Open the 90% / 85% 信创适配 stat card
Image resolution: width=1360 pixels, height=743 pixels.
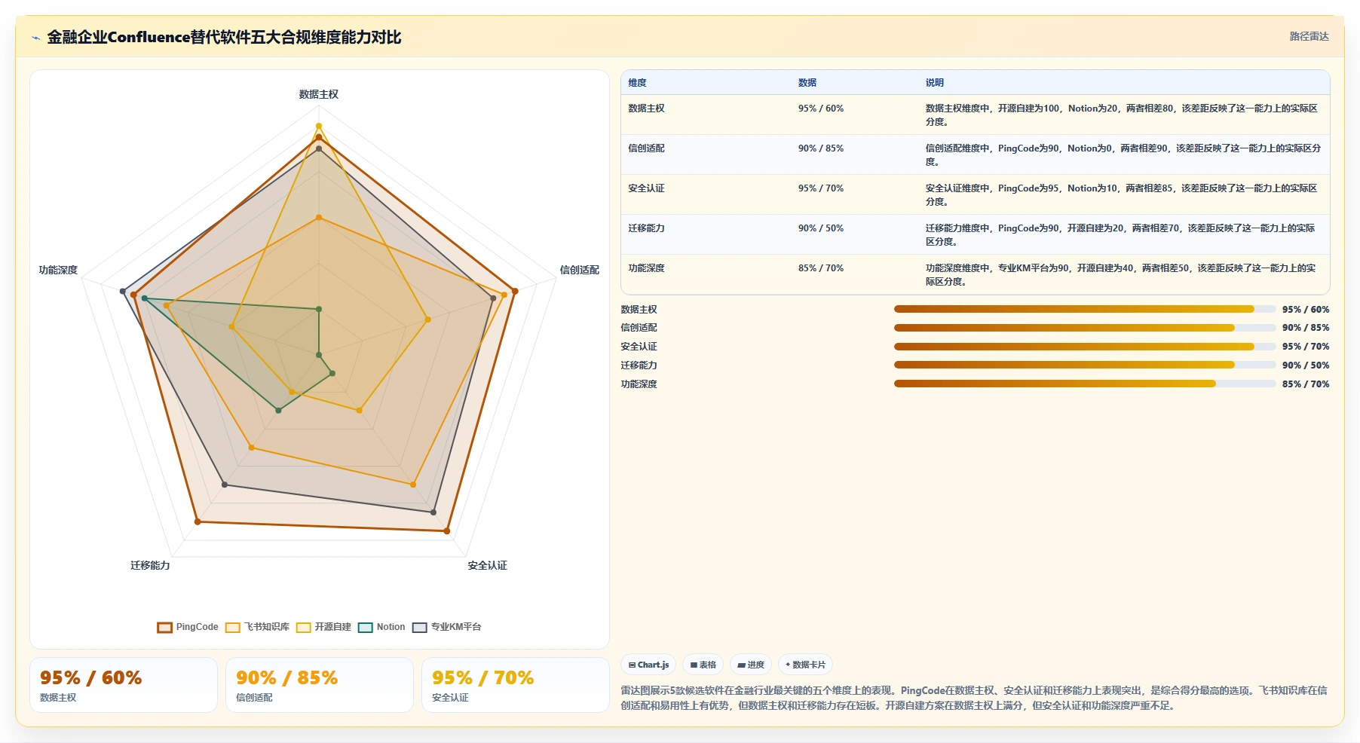[320, 685]
